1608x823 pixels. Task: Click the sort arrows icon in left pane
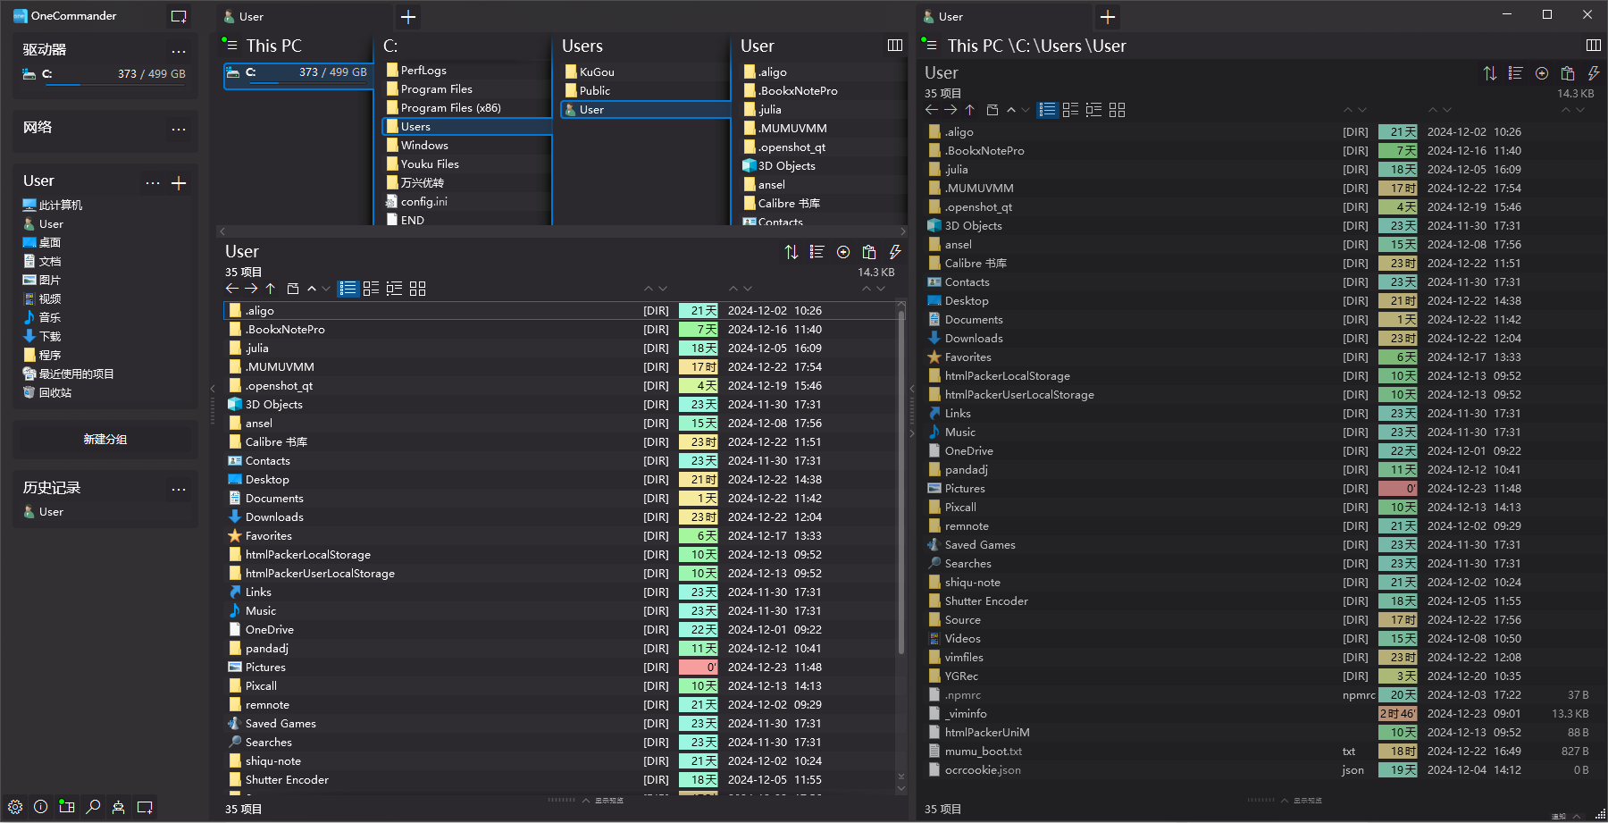click(x=791, y=252)
